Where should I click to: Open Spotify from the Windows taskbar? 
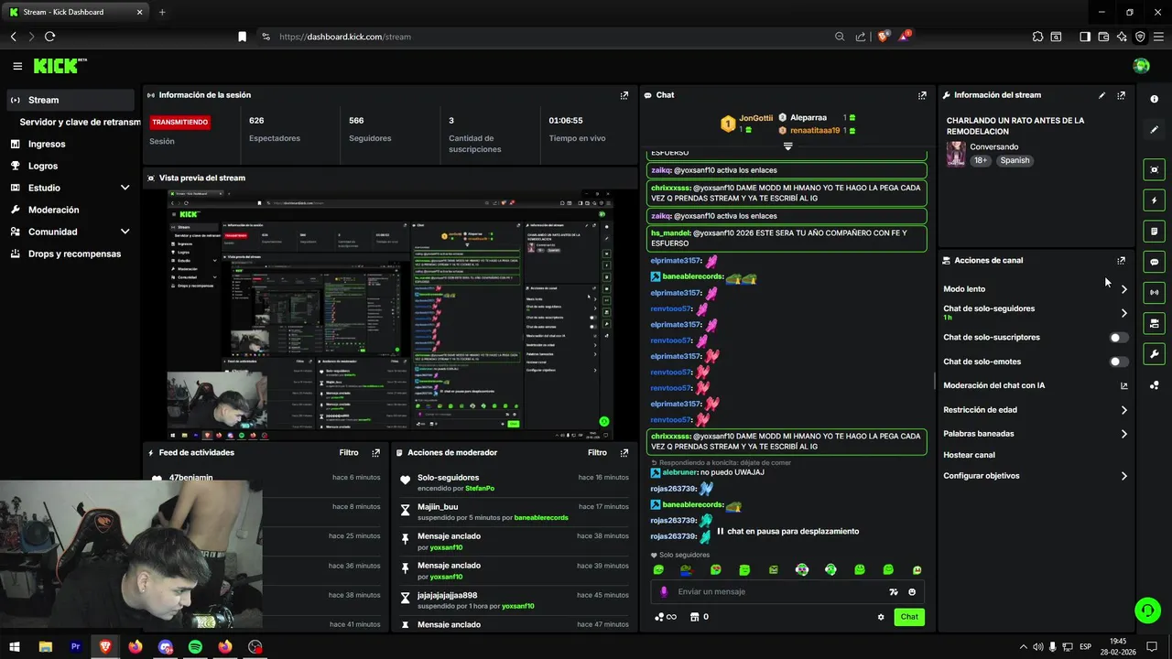(x=195, y=647)
